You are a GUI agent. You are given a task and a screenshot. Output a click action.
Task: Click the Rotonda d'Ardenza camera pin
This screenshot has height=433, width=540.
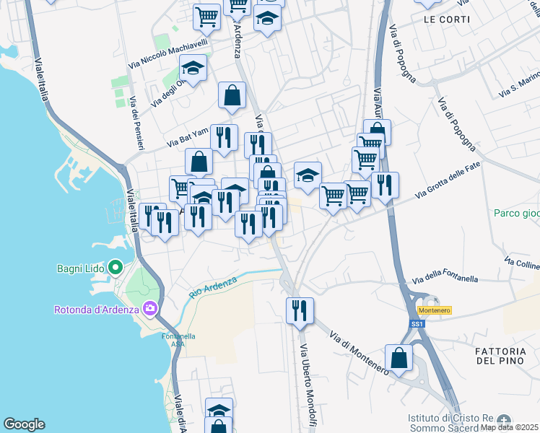click(150, 309)
